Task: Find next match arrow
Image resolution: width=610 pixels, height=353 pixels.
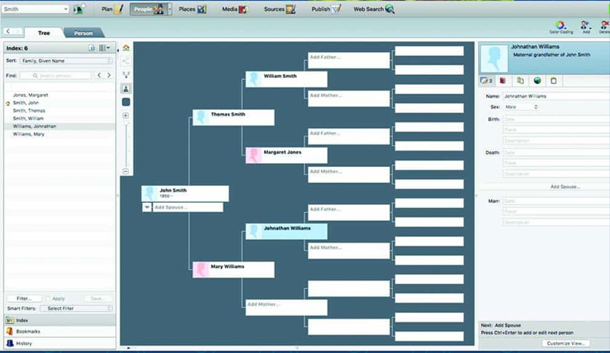Action: pos(109,75)
